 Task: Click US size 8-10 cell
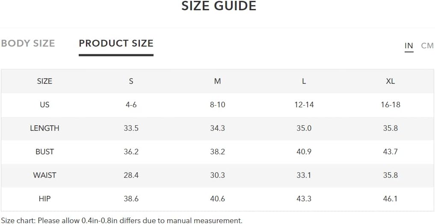pyautogui.click(x=217, y=105)
